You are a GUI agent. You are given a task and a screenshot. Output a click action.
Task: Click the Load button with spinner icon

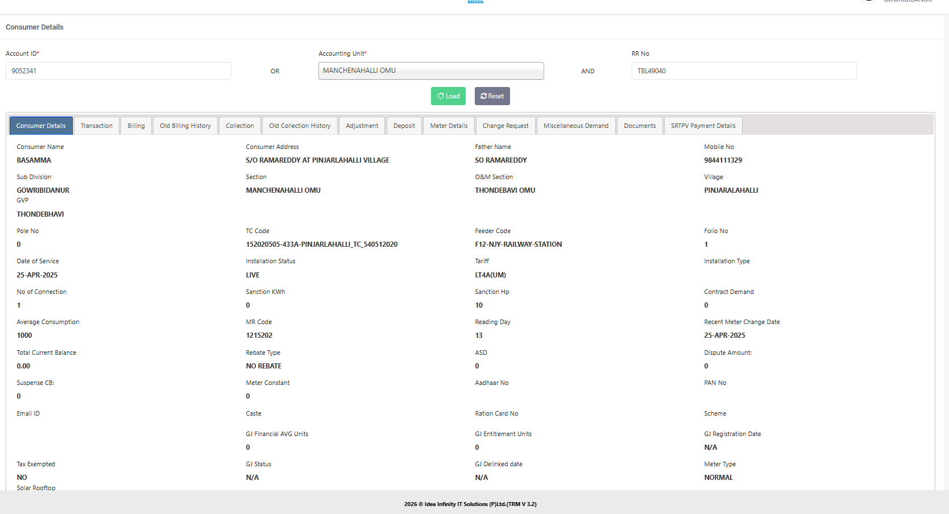448,96
